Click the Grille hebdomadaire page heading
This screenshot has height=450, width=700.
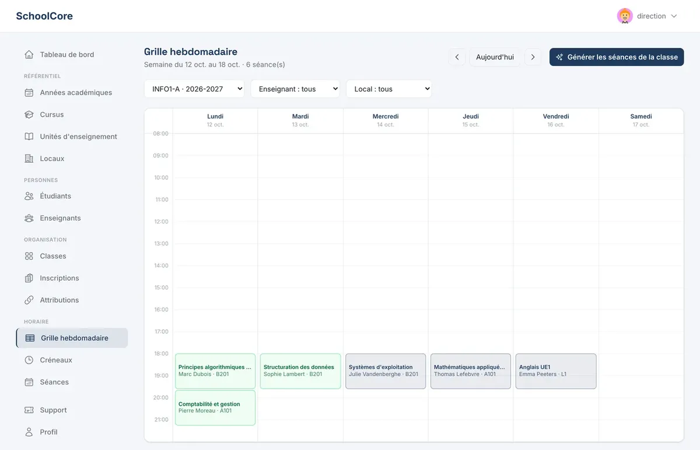click(x=191, y=52)
